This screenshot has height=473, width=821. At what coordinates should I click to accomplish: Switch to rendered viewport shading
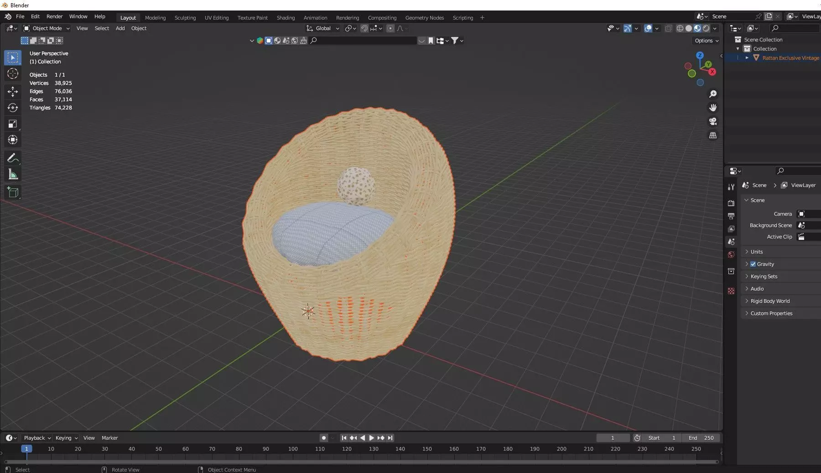tap(706, 28)
